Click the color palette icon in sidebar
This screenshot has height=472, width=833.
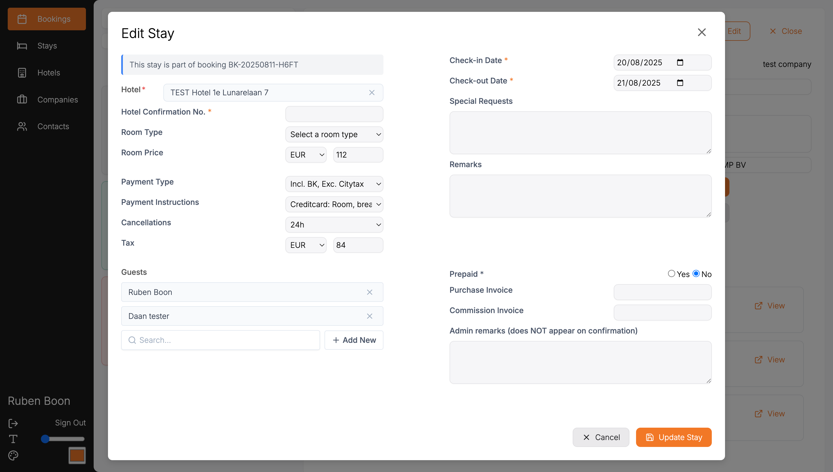point(13,455)
